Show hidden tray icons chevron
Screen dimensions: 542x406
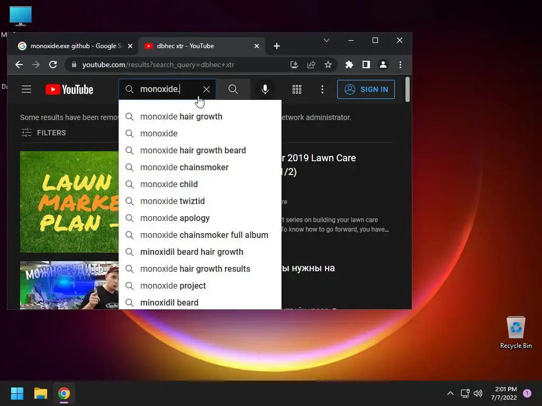pyautogui.click(x=450, y=393)
